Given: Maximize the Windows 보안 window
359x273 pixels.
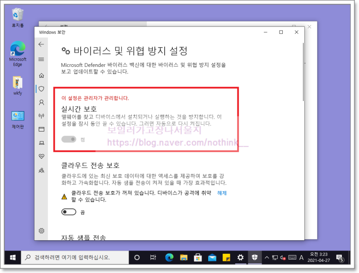Looking at the screenshot, I should pos(281,32).
